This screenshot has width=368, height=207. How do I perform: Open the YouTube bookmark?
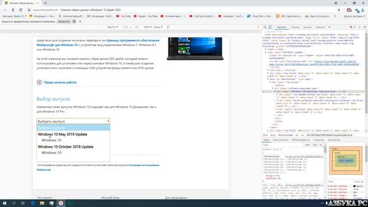click(124, 16)
